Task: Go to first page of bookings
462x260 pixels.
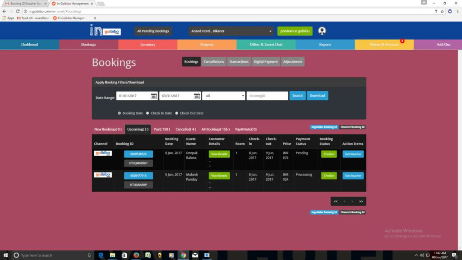Action: pyautogui.click(x=336, y=201)
